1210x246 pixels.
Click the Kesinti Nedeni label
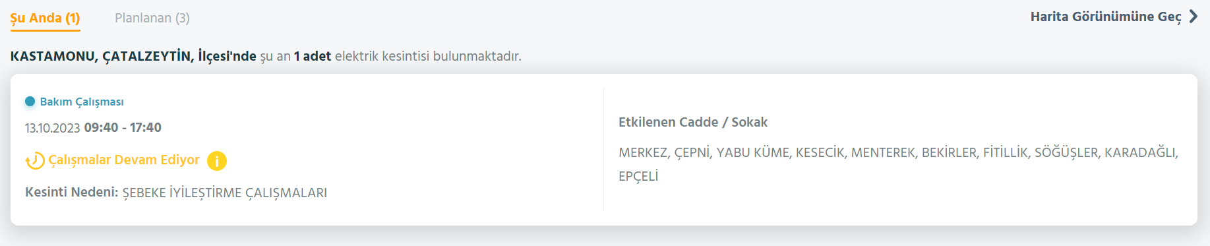pyautogui.click(x=72, y=193)
